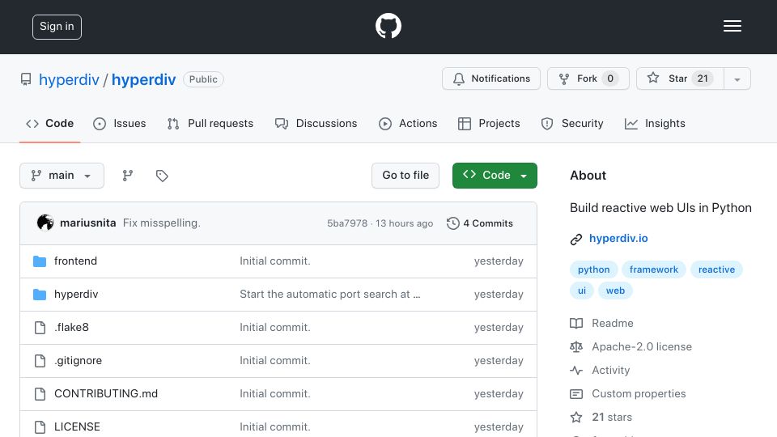This screenshot has height=437, width=777.
Task: Click the hyperdiv folder icon
Action: click(x=40, y=295)
